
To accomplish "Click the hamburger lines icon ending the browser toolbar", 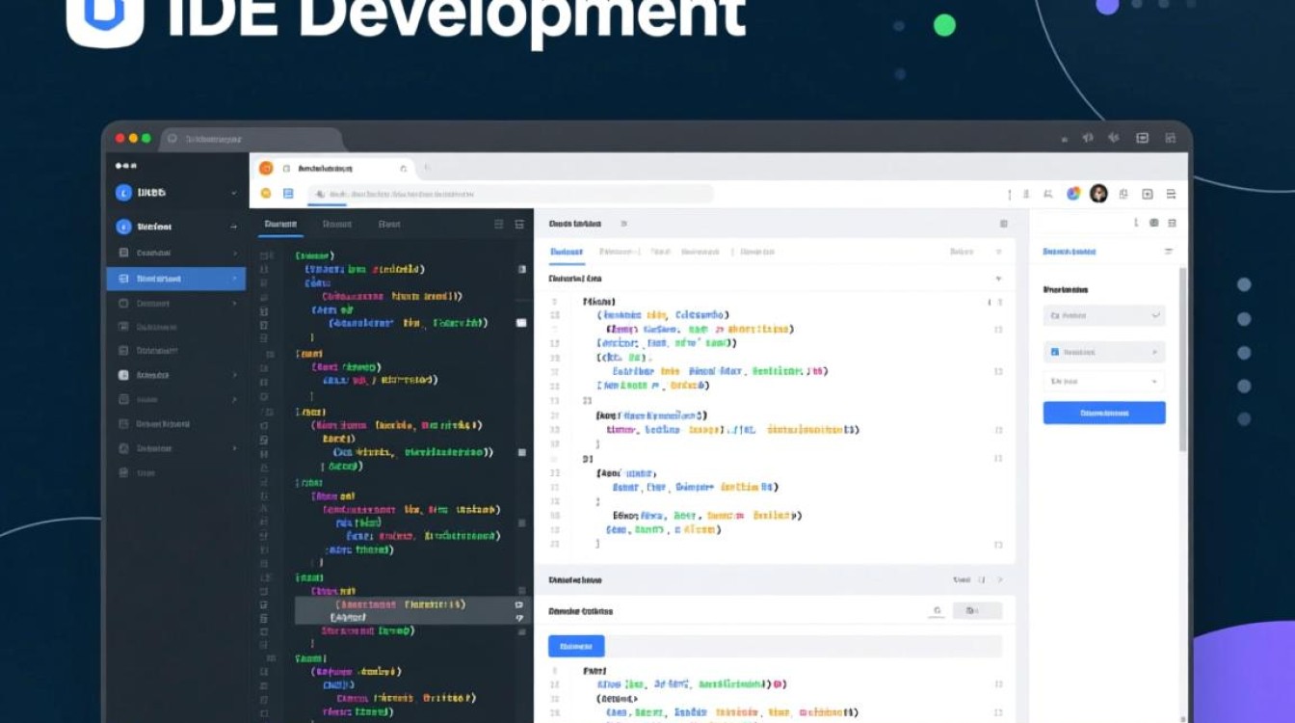I will [1171, 194].
